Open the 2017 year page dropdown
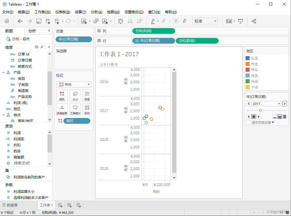Viewport: 291px width, 216px height. pos(279,104)
